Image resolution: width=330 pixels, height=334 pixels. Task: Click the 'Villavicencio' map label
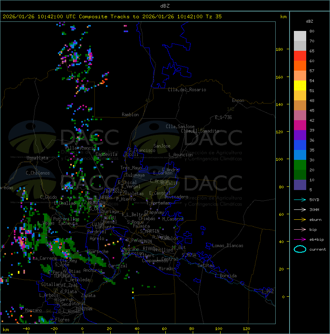pos(81,148)
